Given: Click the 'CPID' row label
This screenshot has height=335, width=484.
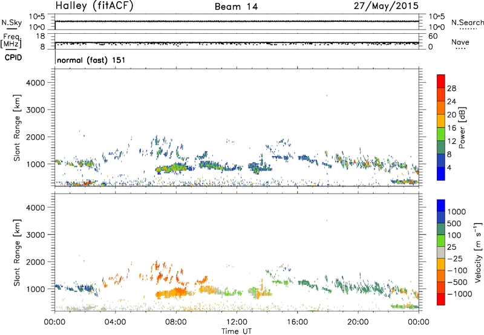Looking at the screenshot, I should tap(13, 57).
